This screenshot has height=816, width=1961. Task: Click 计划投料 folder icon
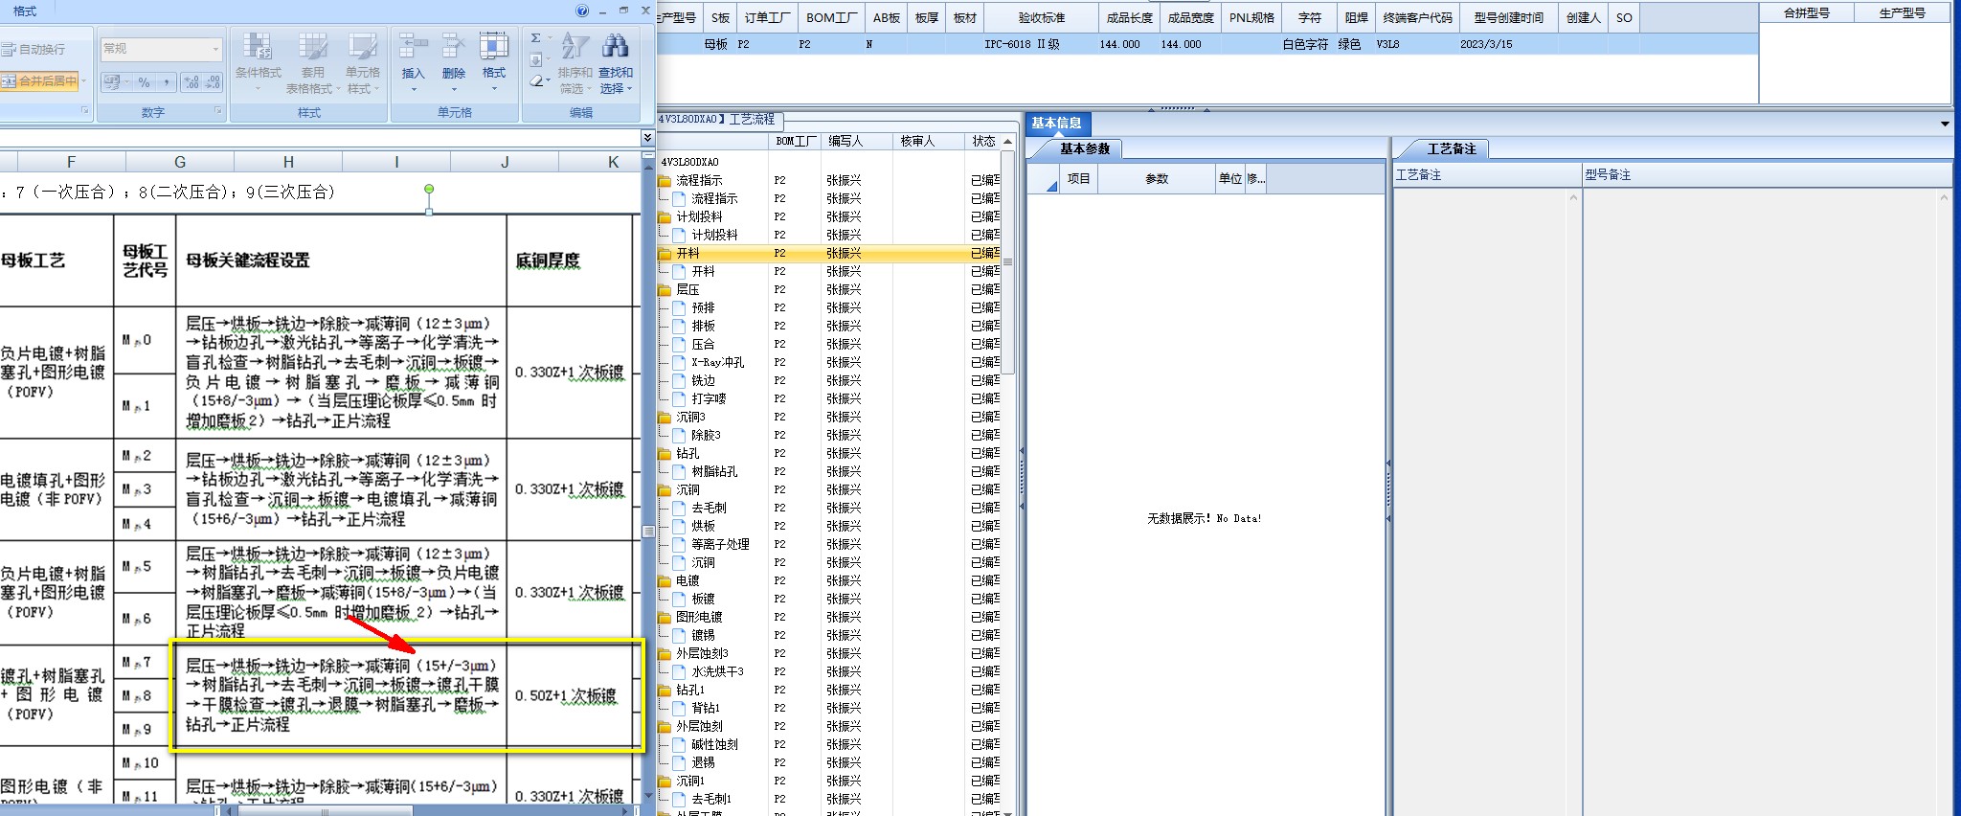click(x=665, y=216)
